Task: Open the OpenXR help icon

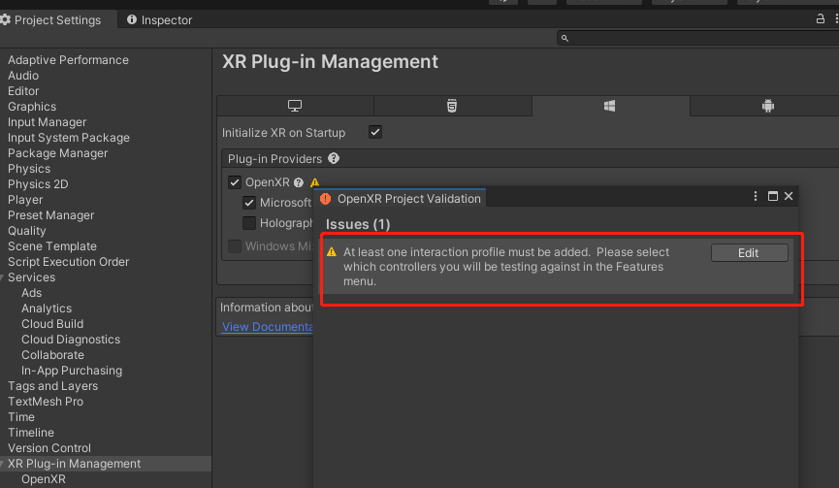Action: click(299, 183)
